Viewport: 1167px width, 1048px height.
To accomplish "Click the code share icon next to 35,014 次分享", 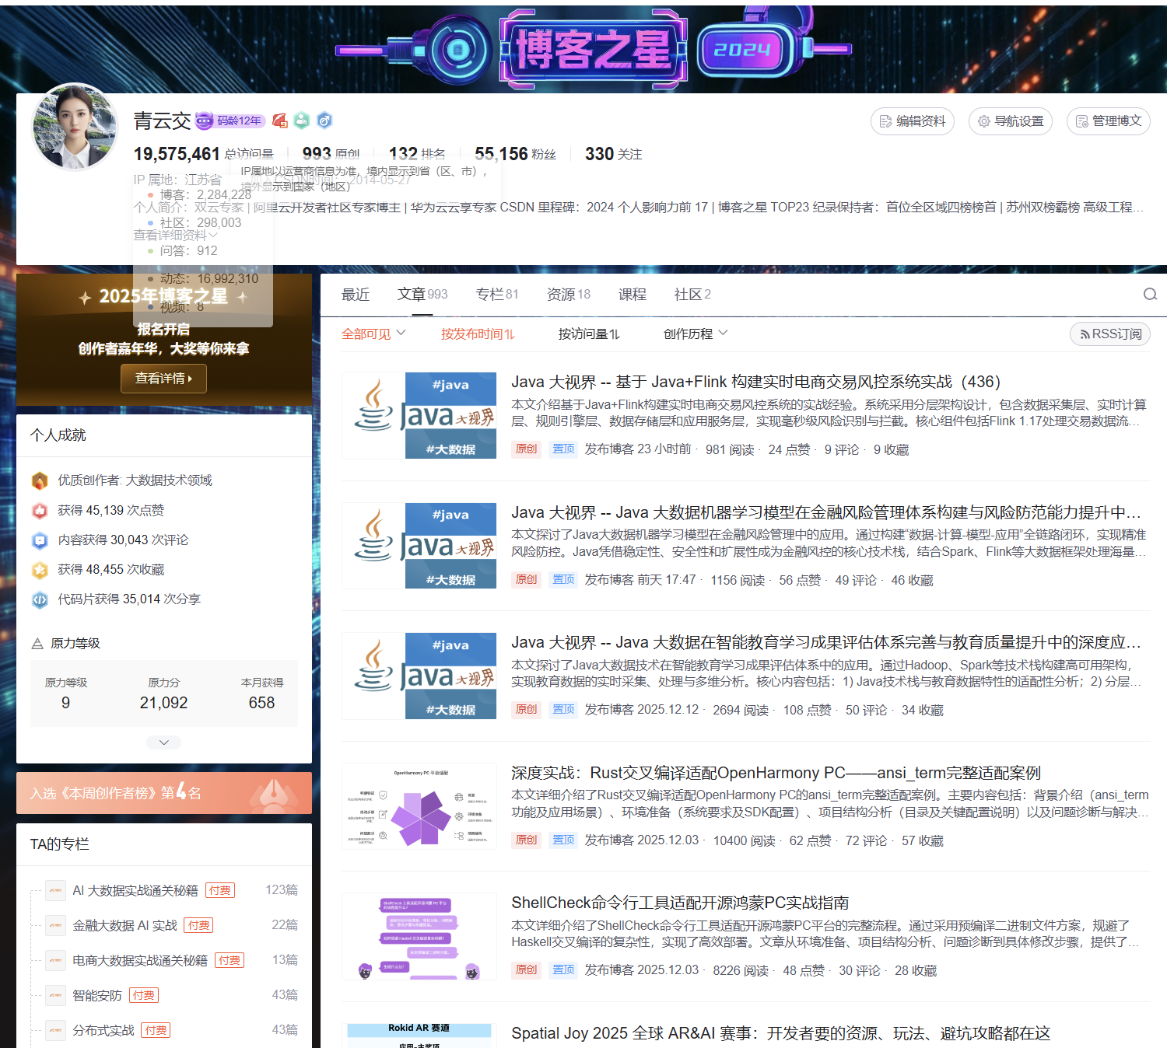I will click(x=40, y=599).
